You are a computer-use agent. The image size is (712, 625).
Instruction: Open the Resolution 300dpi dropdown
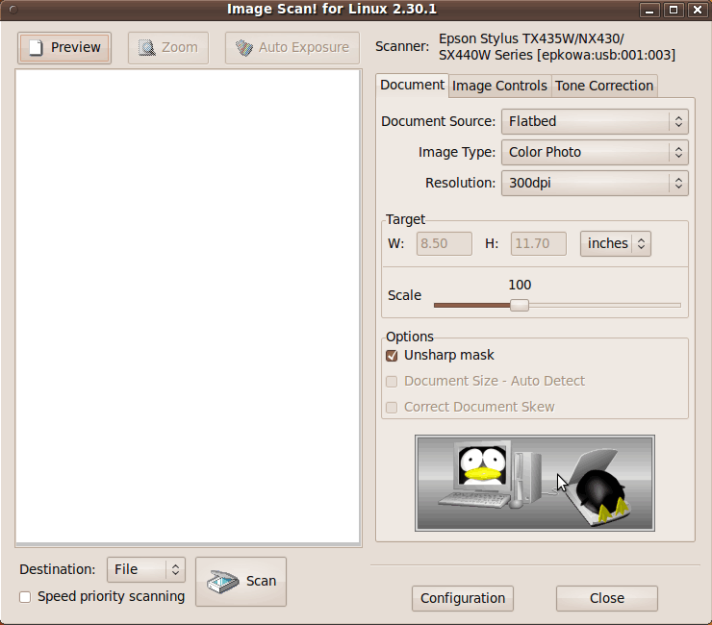point(595,183)
